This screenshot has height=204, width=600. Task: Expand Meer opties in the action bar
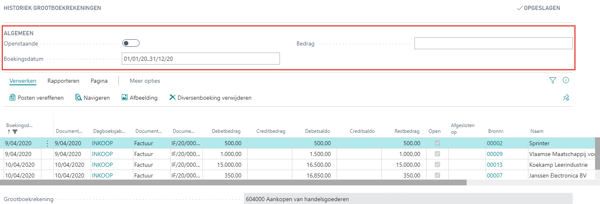145,81
